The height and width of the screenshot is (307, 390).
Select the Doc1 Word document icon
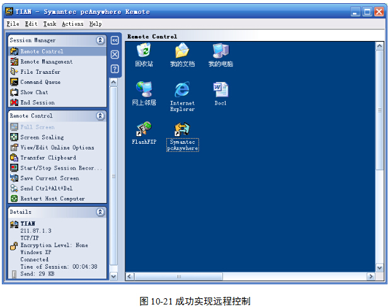[x=221, y=94]
